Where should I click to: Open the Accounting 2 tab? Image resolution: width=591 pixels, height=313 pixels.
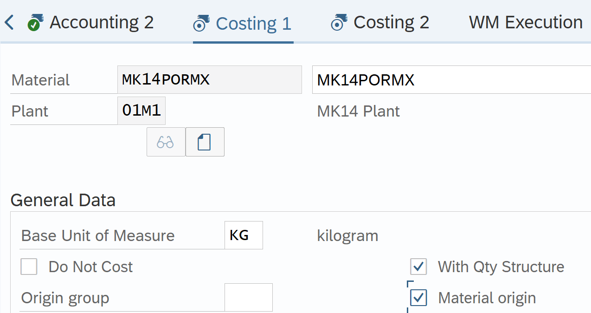tap(102, 22)
